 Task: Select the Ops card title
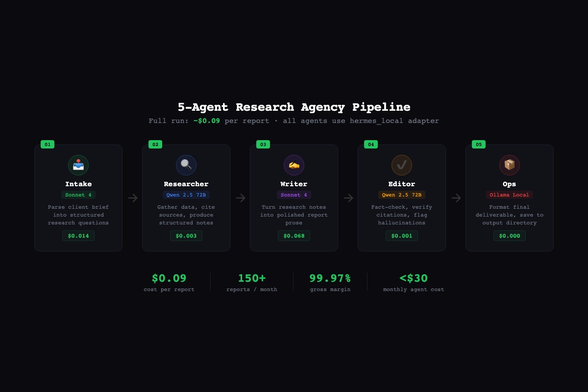[x=510, y=184]
